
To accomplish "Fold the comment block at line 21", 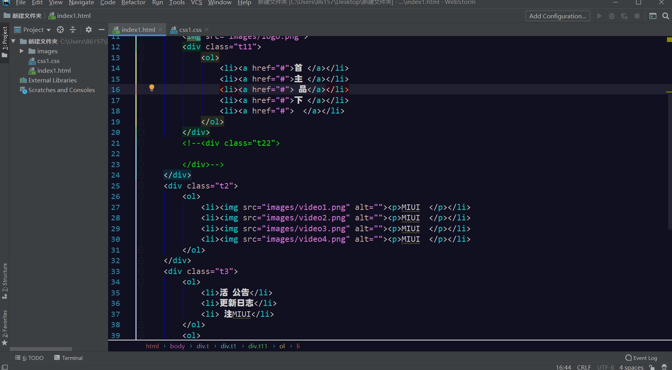I will (x=141, y=143).
